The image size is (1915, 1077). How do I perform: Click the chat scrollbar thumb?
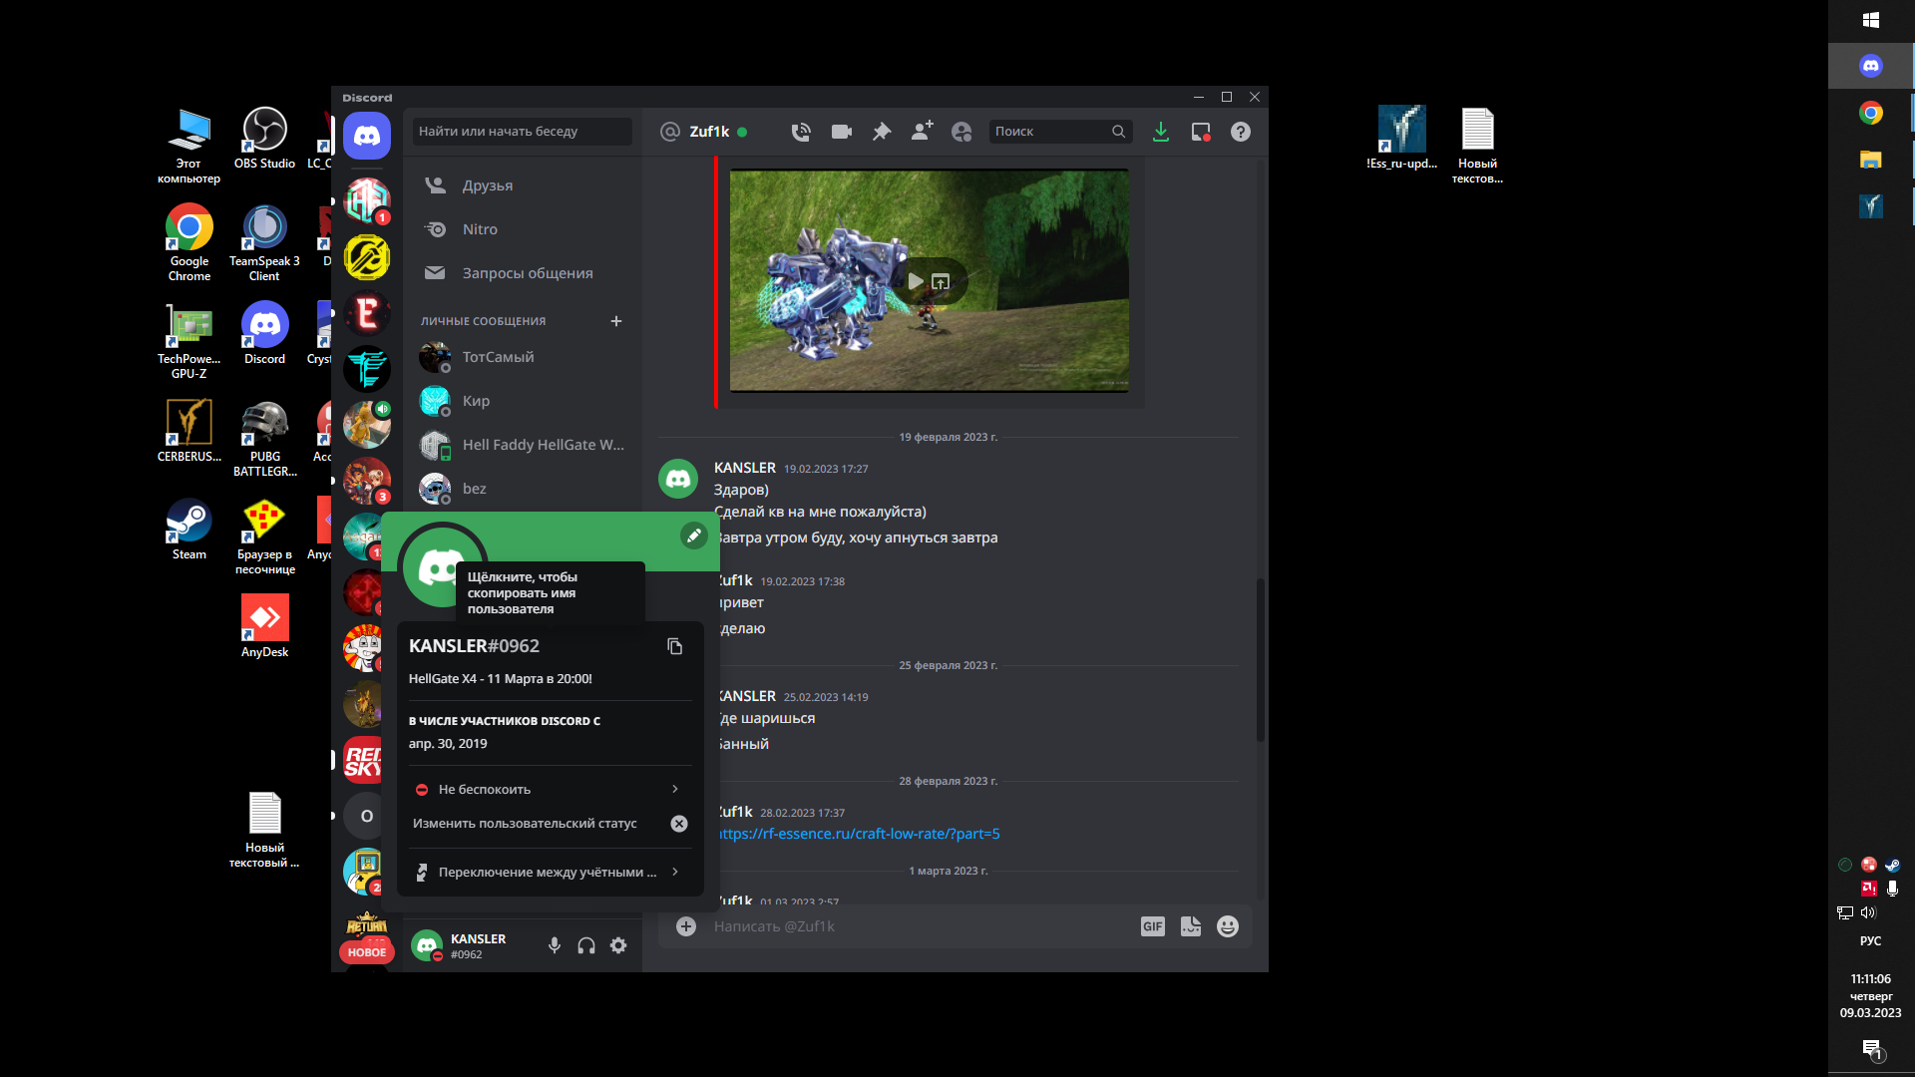click(x=1261, y=659)
